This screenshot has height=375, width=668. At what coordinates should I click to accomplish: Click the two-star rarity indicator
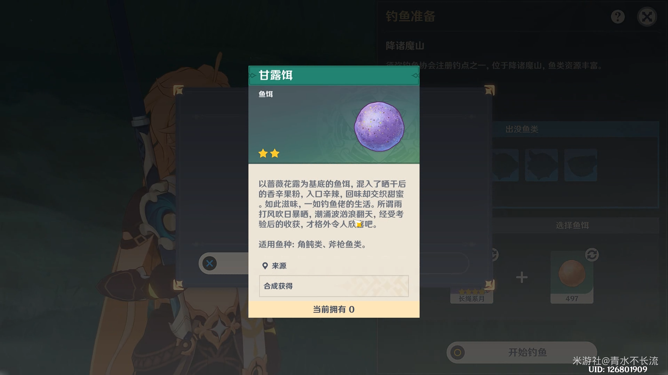point(269,153)
